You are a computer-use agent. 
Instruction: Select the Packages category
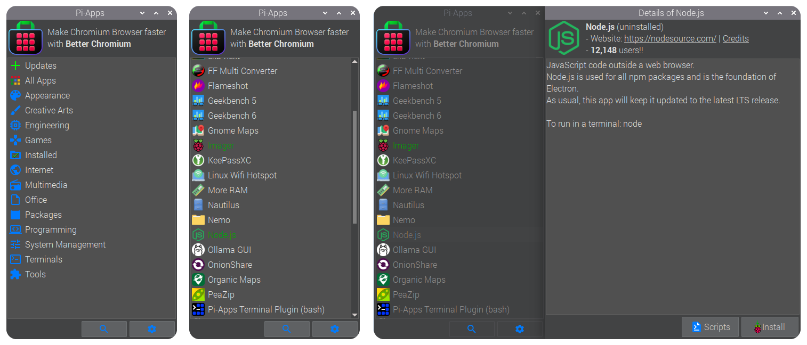pyautogui.click(x=92, y=215)
